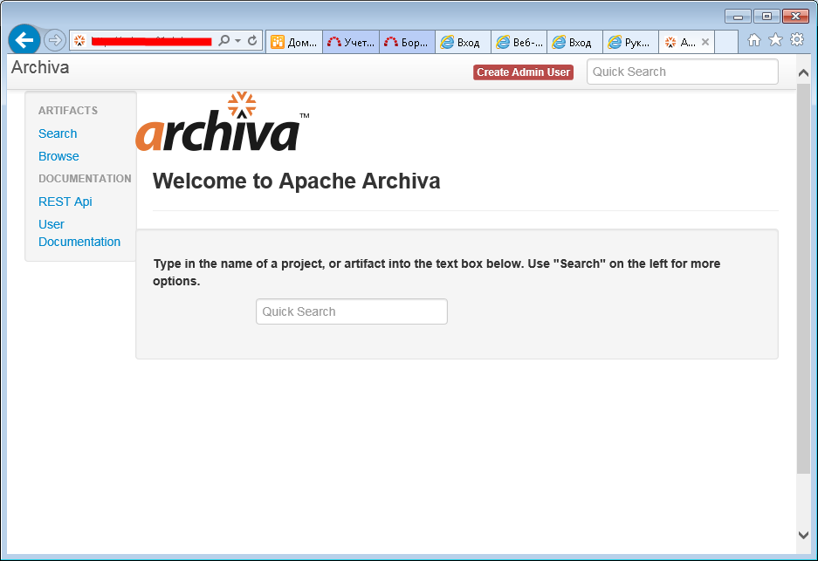This screenshot has width=818, height=561.
Task: Click the Quick Search field in the header
Action: [x=682, y=72]
